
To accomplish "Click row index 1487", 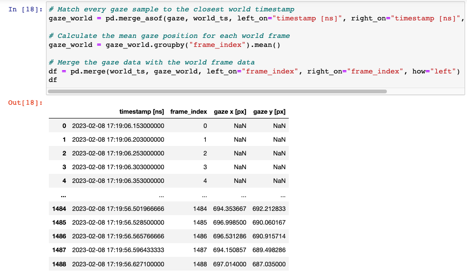I will coord(59,250).
